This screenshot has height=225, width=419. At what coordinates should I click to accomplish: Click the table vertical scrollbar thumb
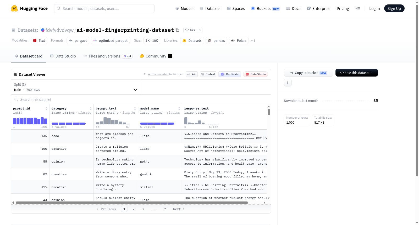coord(269,112)
